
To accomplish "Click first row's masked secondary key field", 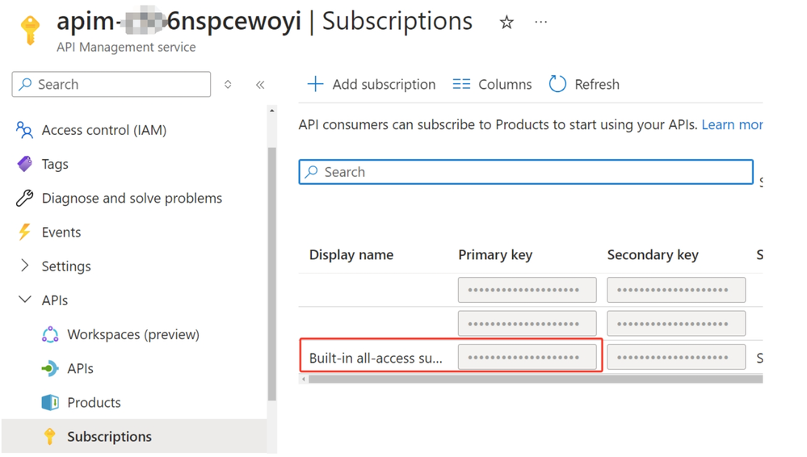I will point(676,290).
